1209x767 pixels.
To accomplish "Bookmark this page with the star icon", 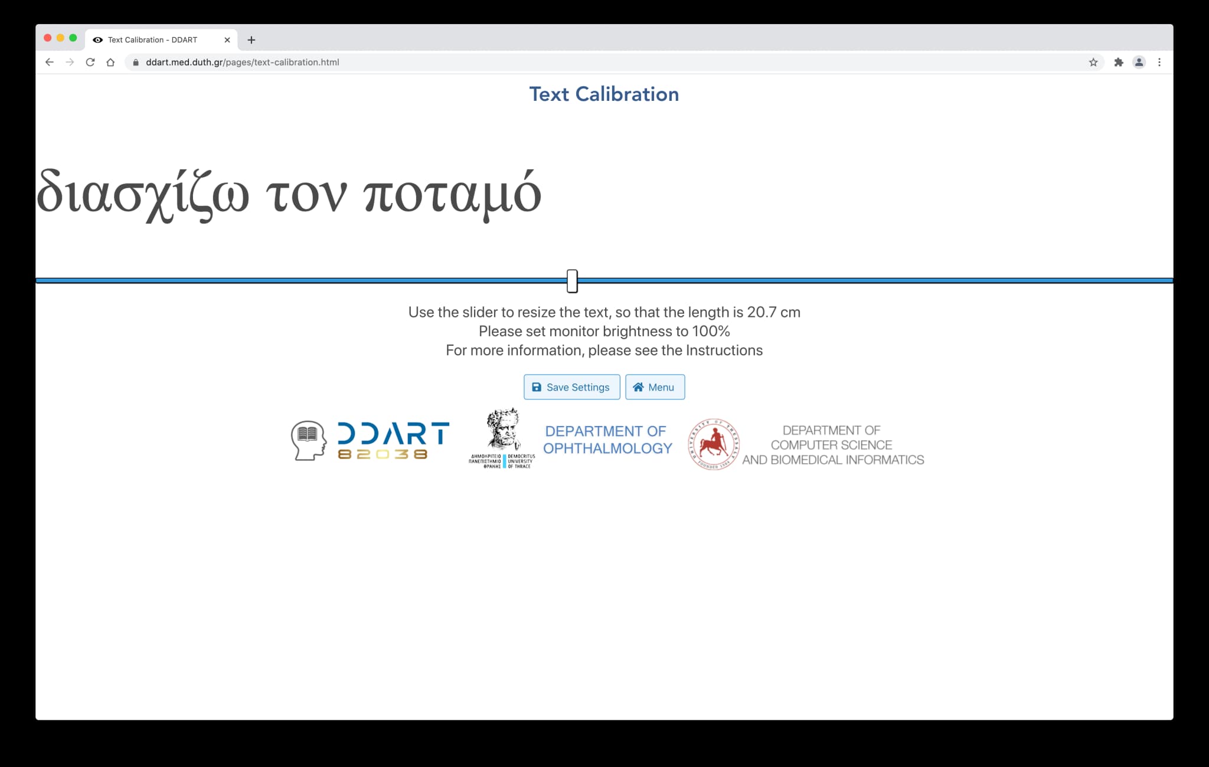I will pos(1093,62).
